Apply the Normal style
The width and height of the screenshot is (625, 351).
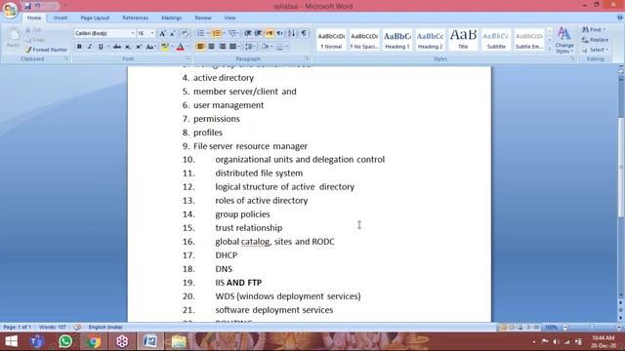point(331,40)
